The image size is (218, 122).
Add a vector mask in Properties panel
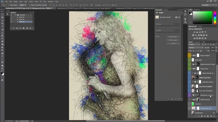tap(179, 17)
